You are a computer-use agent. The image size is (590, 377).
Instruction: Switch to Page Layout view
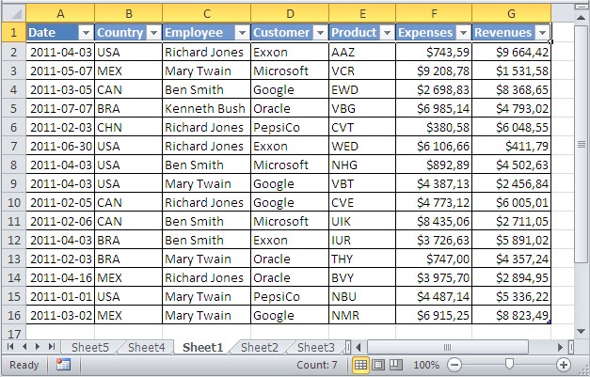(378, 365)
